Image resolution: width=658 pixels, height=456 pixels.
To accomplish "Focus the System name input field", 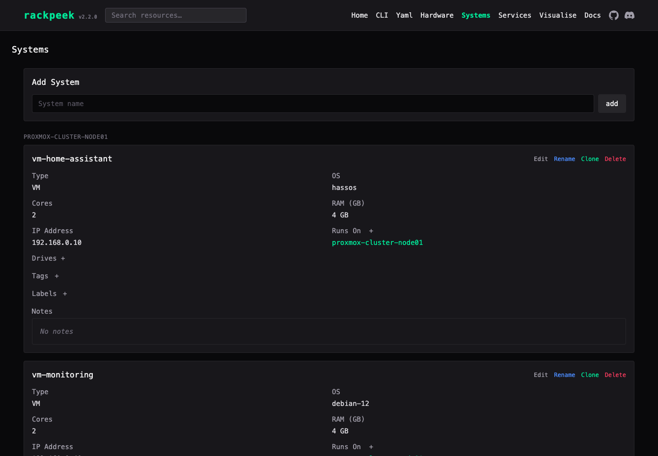I will (x=313, y=104).
